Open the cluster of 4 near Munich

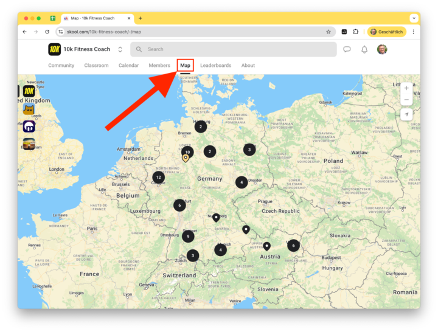coord(220,250)
